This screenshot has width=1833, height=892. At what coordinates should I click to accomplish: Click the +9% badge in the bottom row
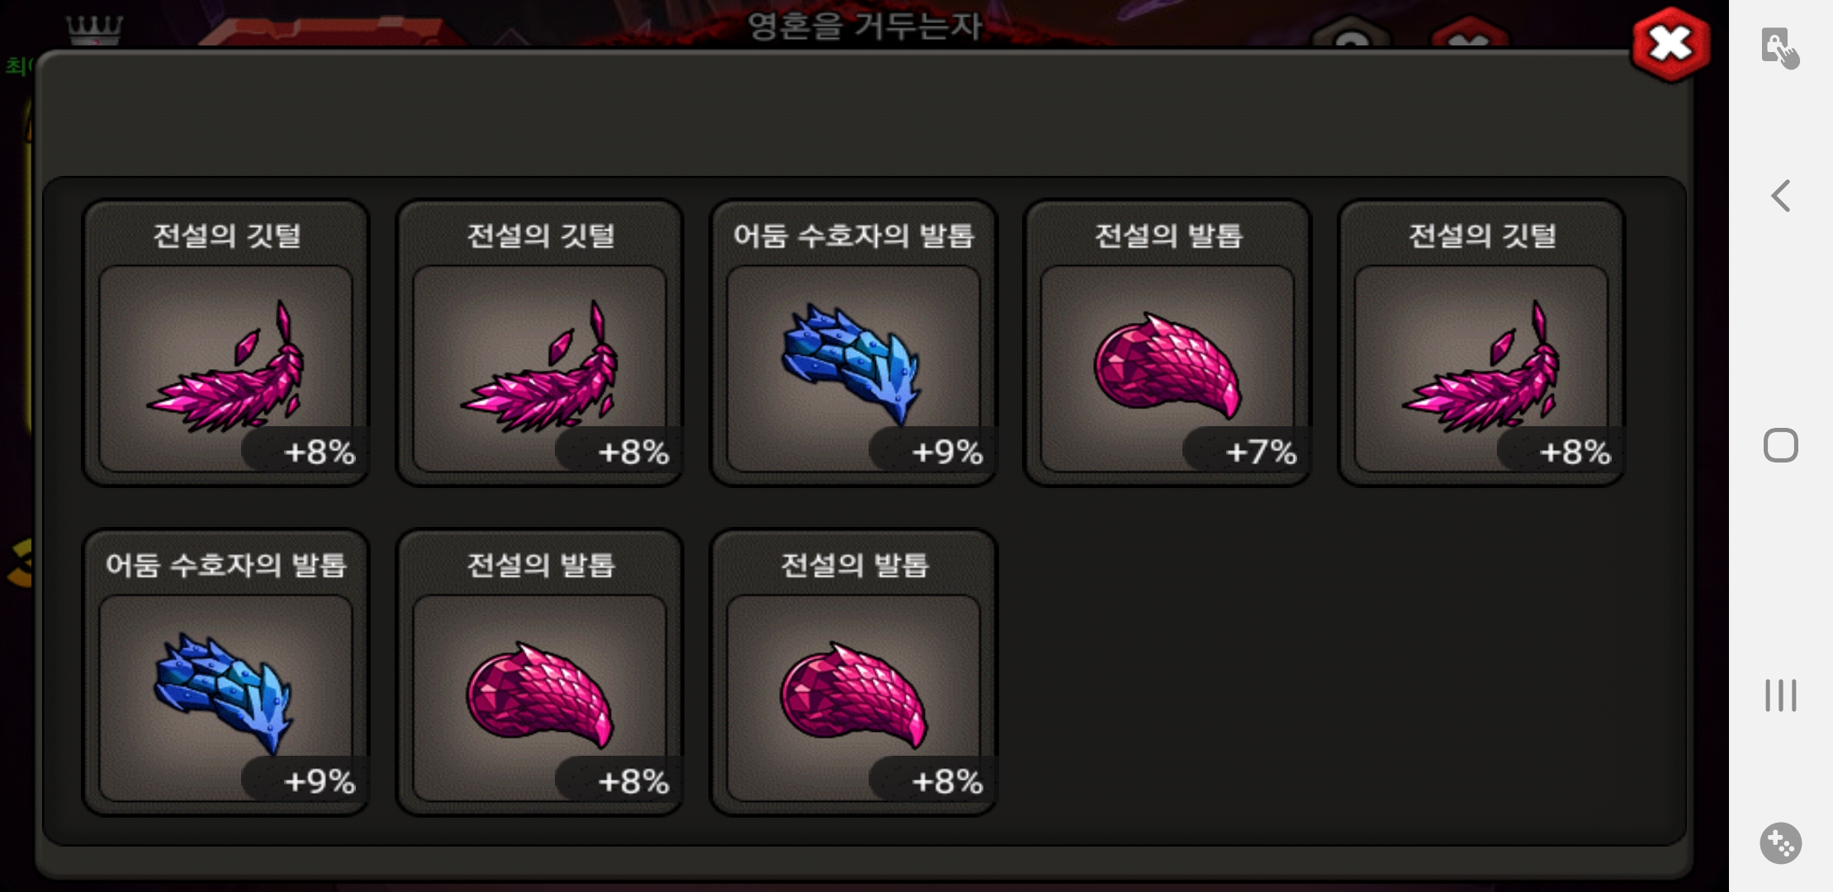(305, 780)
